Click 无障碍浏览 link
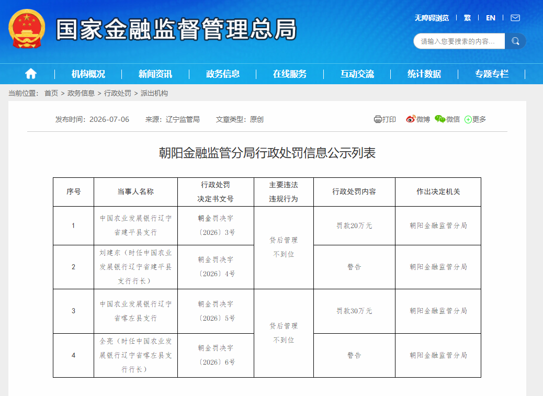Image resolution: width=543 pixels, height=396 pixels. click(x=432, y=18)
